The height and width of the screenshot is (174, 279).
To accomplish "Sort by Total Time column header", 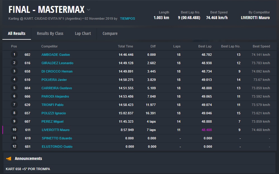I will pyautogui.click(x=125, y=46).
